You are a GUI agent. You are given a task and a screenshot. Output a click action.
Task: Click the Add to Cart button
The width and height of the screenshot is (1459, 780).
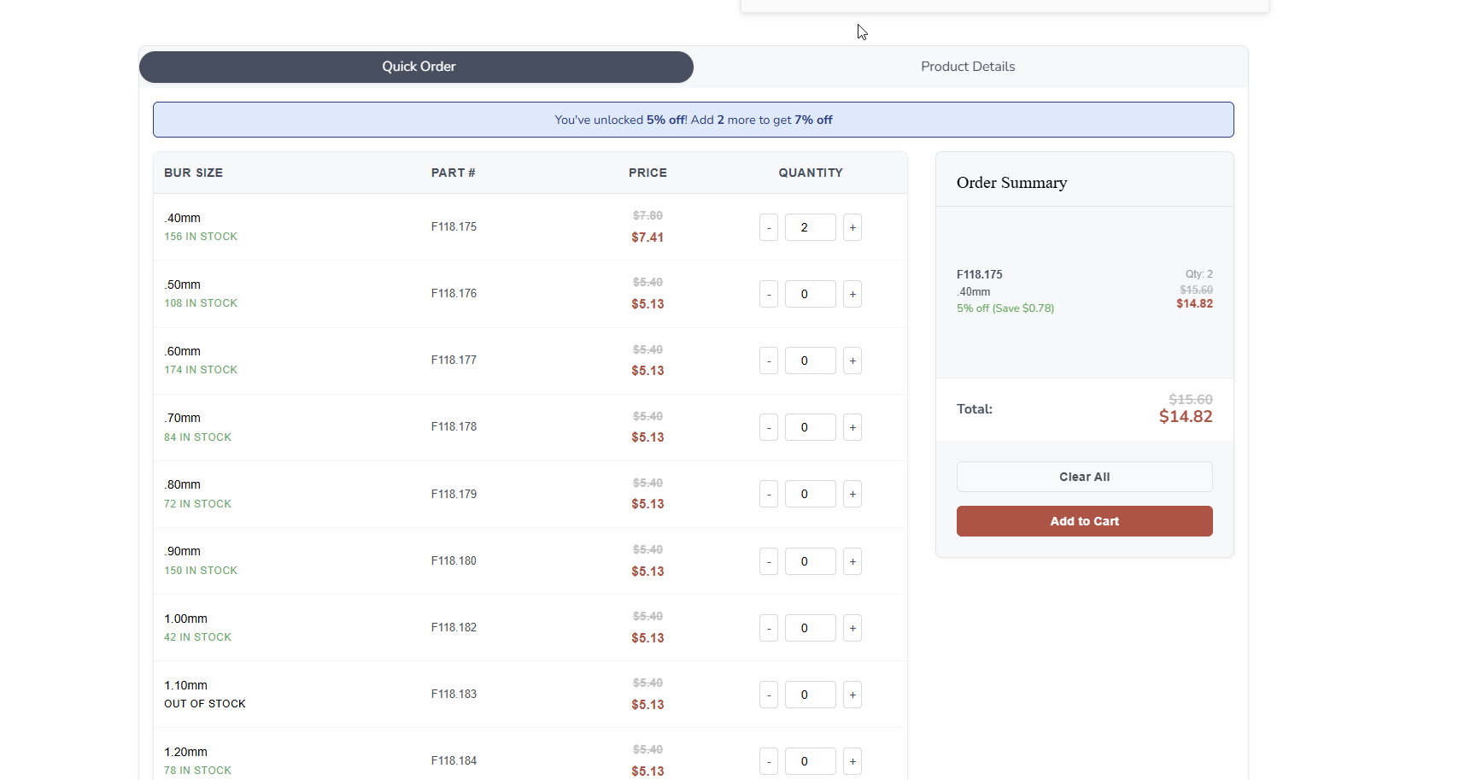pyautogui.click(x=1084, y=520)
